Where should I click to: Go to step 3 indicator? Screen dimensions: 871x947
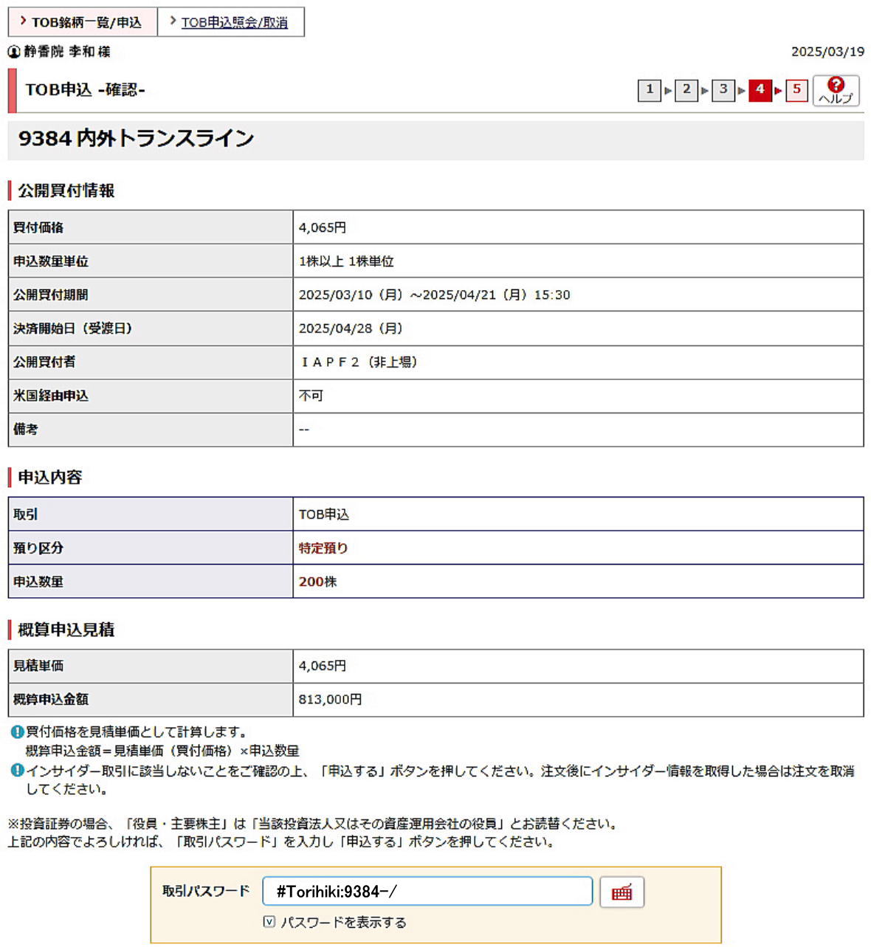723,90
